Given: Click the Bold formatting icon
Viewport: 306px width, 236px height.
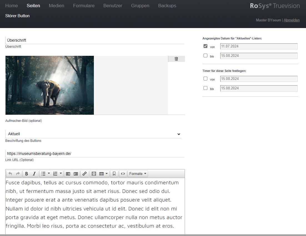Looking at the screenshot, I should [26, 174].
